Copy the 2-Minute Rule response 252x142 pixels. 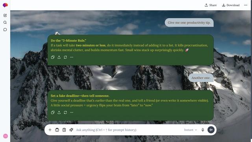click(x=53, y=57)
